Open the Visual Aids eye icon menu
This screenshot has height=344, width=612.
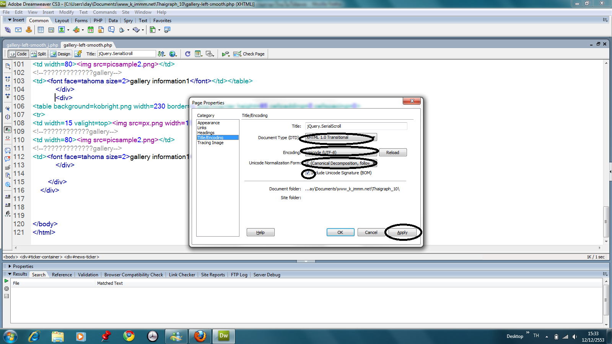coord(210,54)
